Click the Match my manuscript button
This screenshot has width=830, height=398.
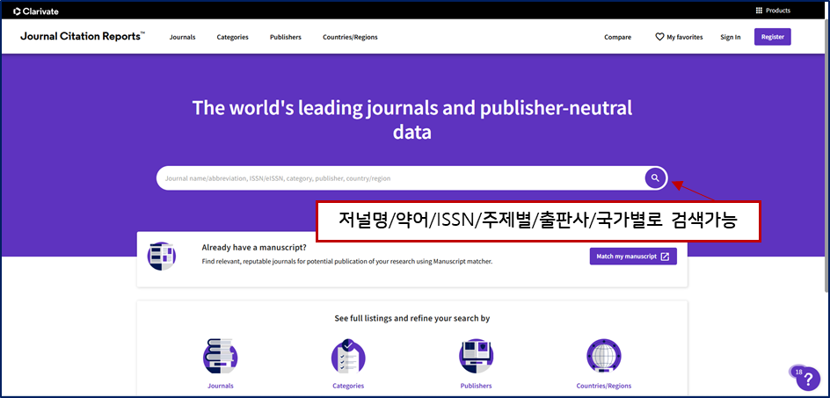coord(633,257)
